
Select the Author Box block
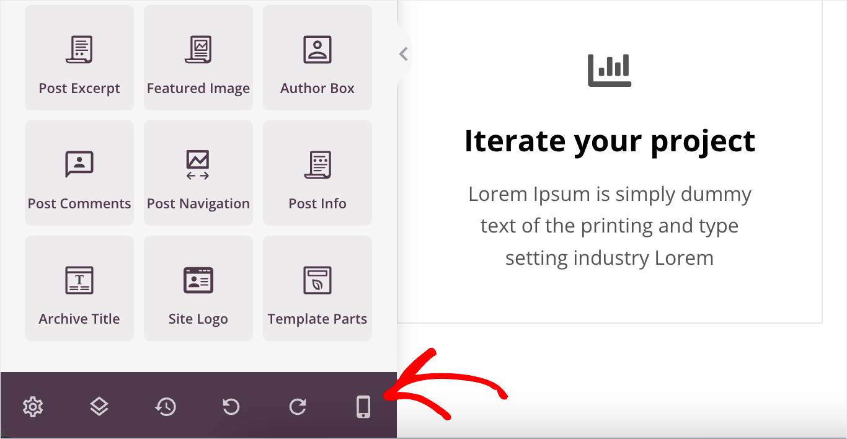point(317,58)
